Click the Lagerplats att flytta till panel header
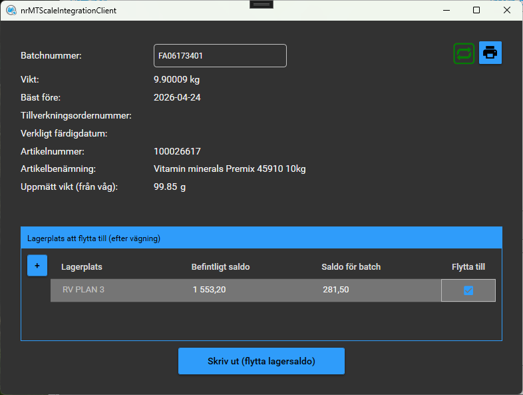Viewport: 523px width, 395px height. click(261, 238)
